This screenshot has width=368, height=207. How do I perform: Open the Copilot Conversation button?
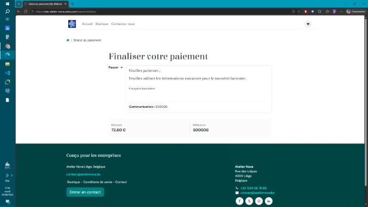(x=356, y=12)
